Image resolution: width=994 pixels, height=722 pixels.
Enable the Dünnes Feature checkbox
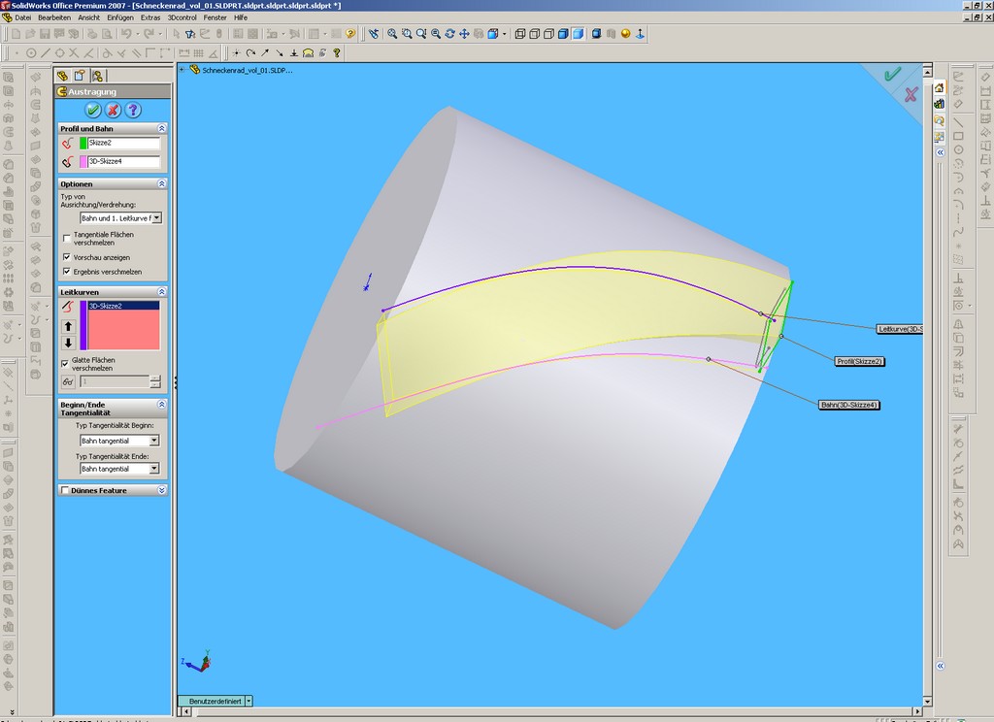click(x=66, y=491)
